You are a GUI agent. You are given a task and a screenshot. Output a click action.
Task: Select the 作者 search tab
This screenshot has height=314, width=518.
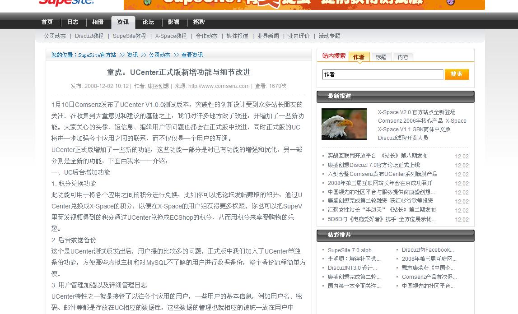tap(359, 57)
